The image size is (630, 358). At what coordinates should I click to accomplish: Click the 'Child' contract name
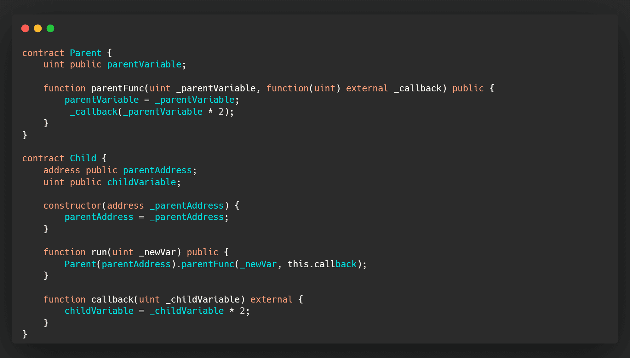(x=83, y=158)
